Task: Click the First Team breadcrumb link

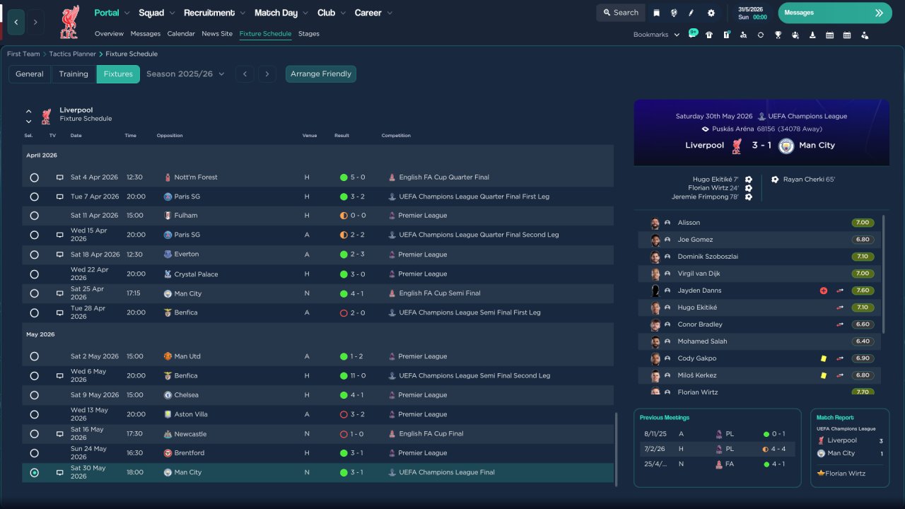Action: (x=23, y=54)
